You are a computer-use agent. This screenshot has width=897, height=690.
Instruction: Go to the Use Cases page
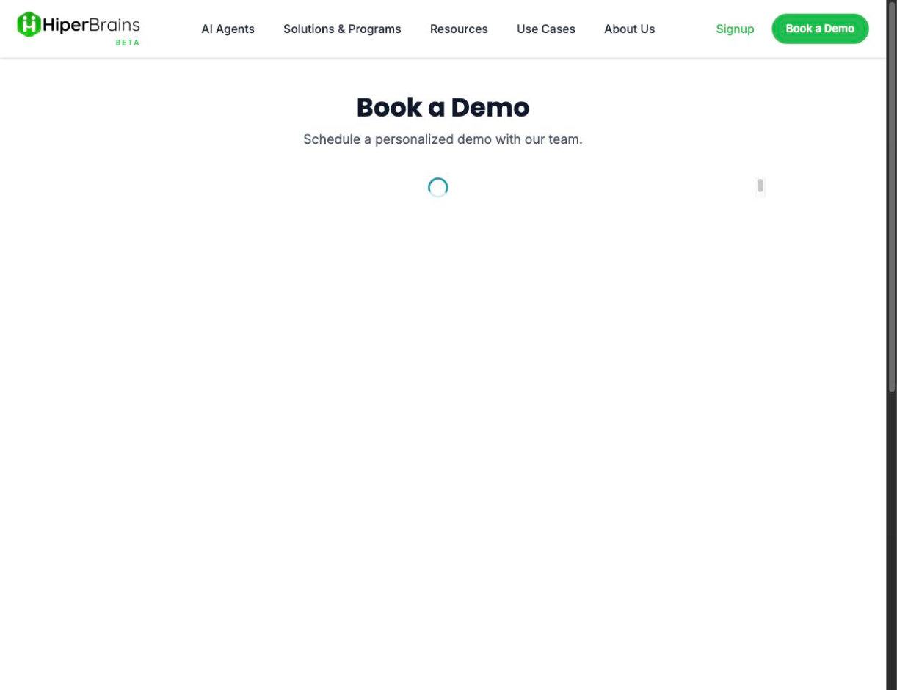[545, 29]
